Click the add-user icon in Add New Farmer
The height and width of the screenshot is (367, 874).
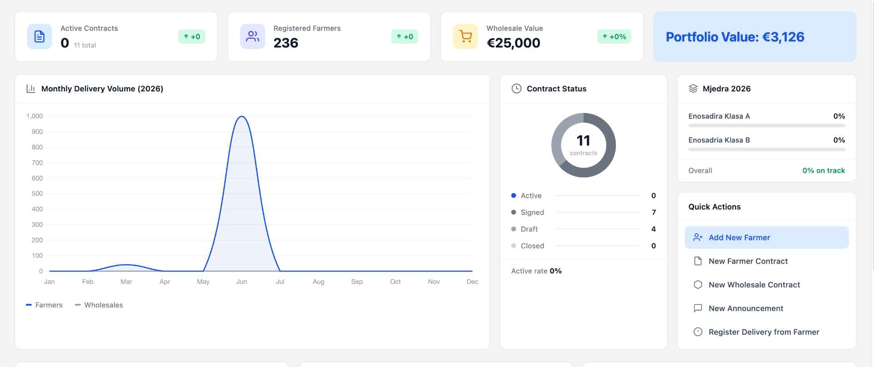[698, 237]
